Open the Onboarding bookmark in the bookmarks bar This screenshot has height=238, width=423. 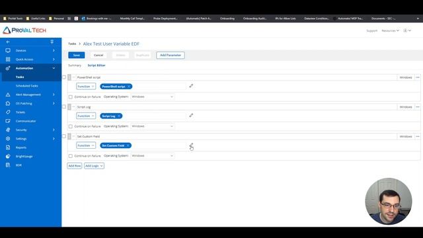pos(227,19)
